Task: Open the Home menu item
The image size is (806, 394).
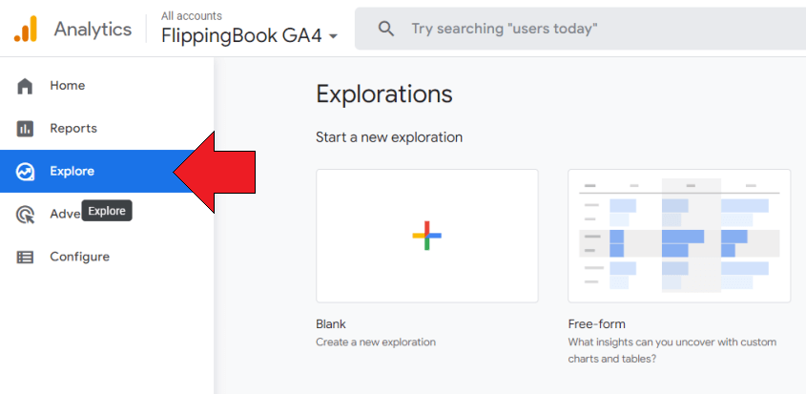Action: pyautogui.click(x=107, y=86)
